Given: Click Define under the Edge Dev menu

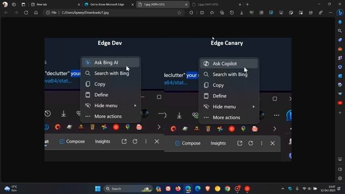Looking at the screenshot, I should click(111, 95).
